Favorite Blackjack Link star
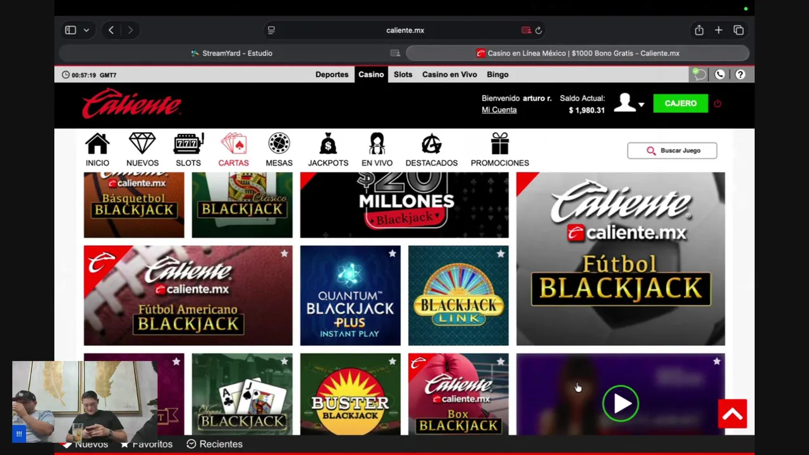 click(501, 253)
